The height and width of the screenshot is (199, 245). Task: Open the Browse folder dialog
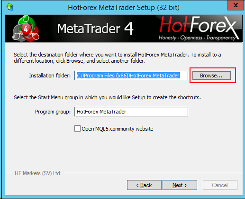click(211, 76)
